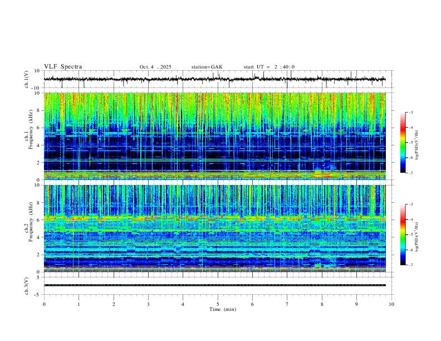Click the time axis tick label '5'
Viewport: 441px width, 341px height.
coord(218,304)
